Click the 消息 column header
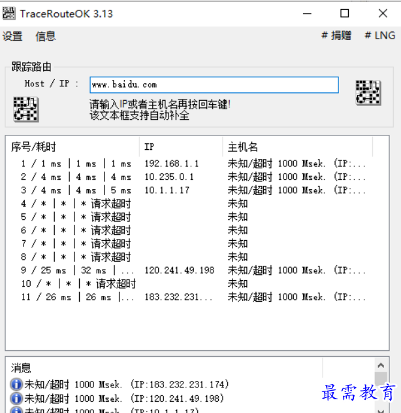The width and height of the screenshot is (401, 413). point(164,368)
